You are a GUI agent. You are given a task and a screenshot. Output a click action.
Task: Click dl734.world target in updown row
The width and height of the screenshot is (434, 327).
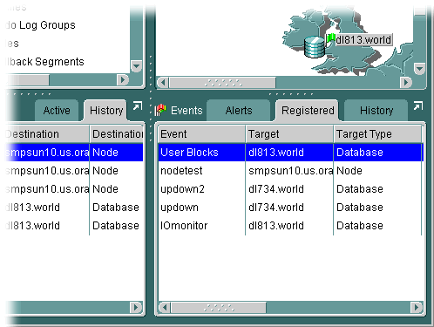(x=276, y=208)
